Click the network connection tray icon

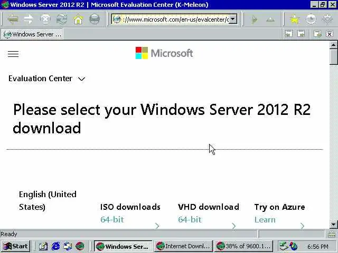tap(284, 246)
